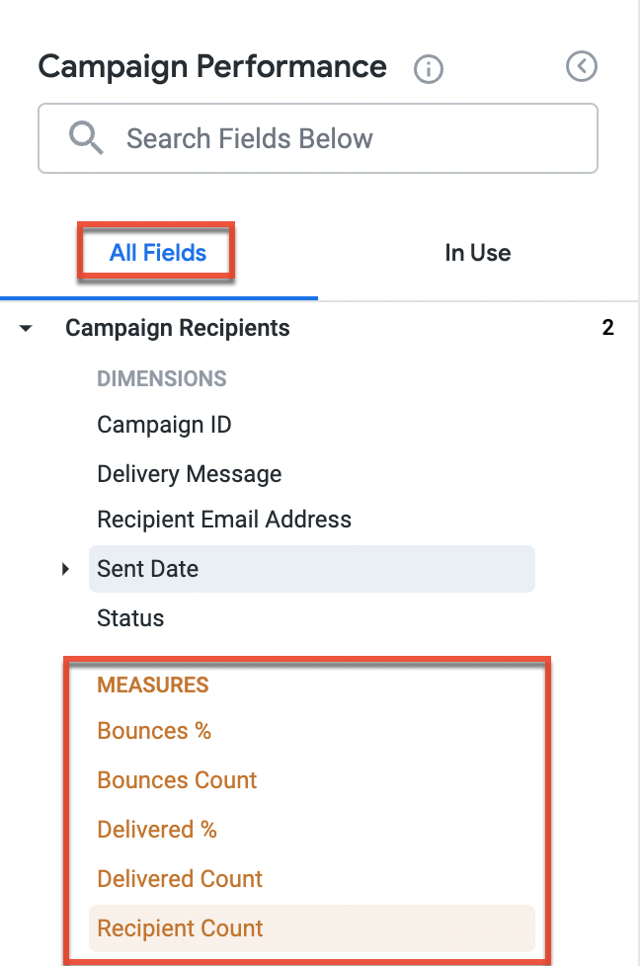Select the Recipient Count measure
Viewport: 642px width, 966px height.
pyautogui.click(x=180, y=928)
